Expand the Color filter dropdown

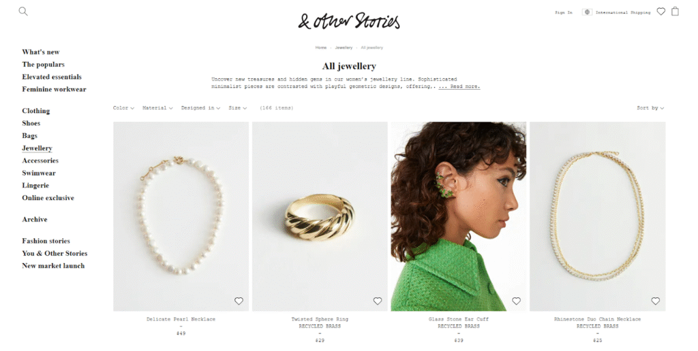pyautogui.click(x=123, y=108)
